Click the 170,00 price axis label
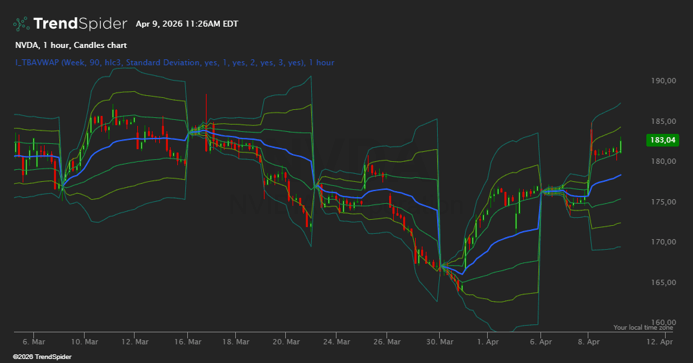 [x=664, y=242]
